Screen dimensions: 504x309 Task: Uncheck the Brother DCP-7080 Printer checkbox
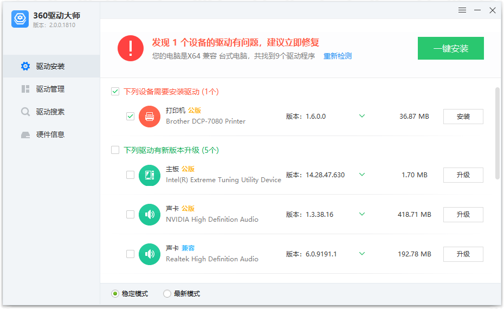(130, 116)
